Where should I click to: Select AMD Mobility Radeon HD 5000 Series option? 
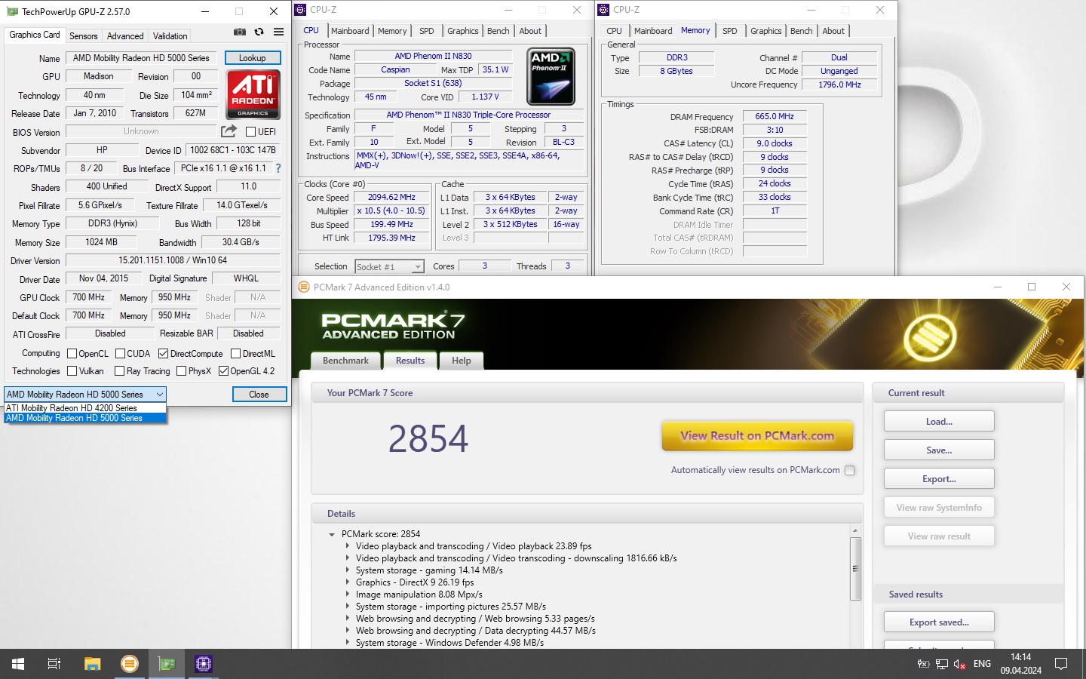click(x=85, y=418)
